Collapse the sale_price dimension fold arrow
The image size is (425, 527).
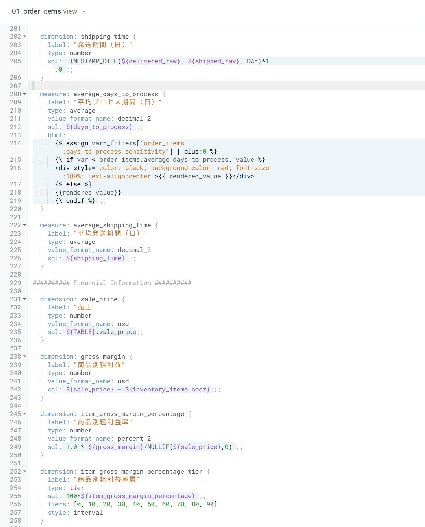tap(25, 299)
